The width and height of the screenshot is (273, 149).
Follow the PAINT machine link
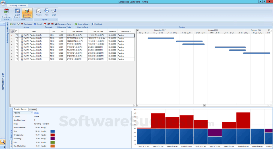pos(36,113)
